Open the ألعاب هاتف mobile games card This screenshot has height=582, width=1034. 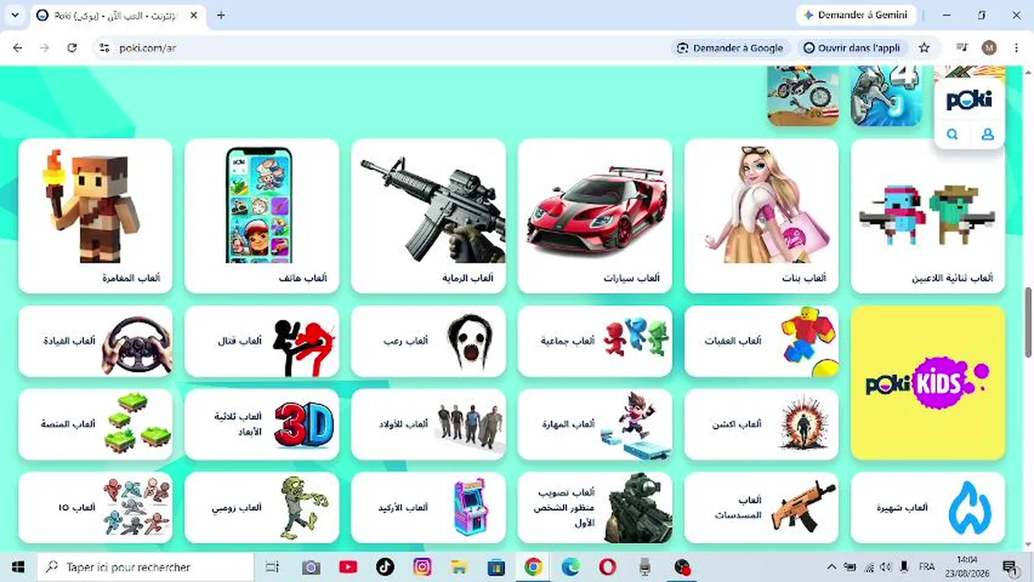point(261,216)
